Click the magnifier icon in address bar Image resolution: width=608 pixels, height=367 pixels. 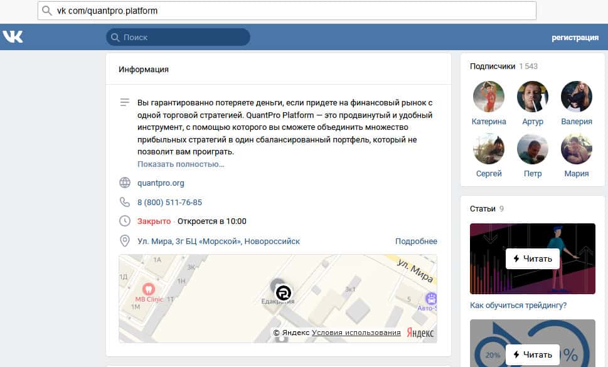pyautogui.click(x=47, y=11)
